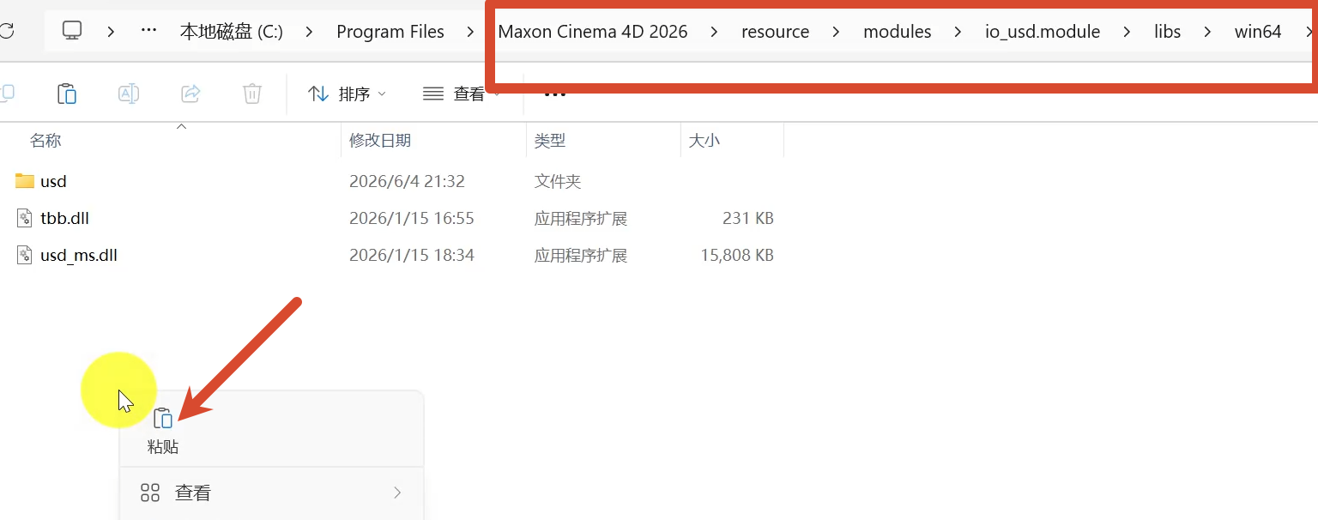The height and width of the screenshot is (520, 1318).
Task: Navigate to modules breadcrumb
Action: click(898, 32)
